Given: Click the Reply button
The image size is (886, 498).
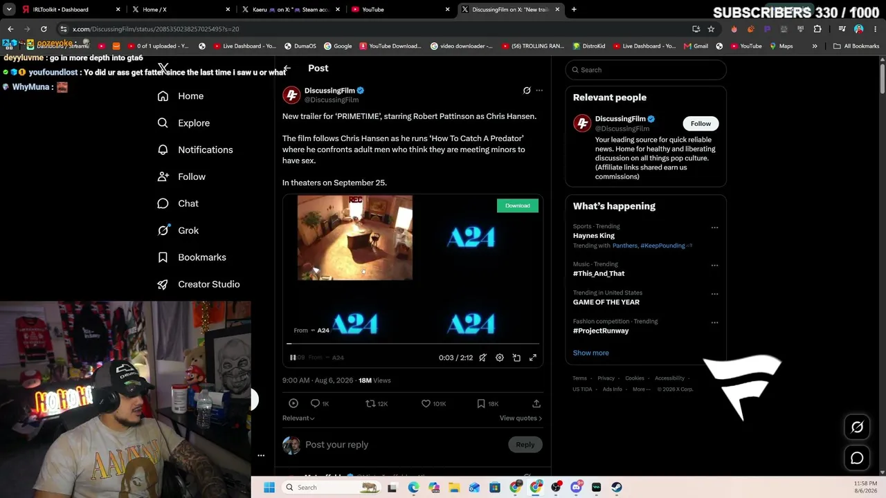Looking at the screenshot, I should point(525,445).
